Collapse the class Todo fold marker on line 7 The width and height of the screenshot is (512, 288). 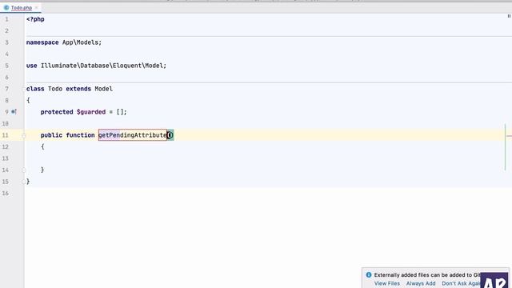click(23, 89)
